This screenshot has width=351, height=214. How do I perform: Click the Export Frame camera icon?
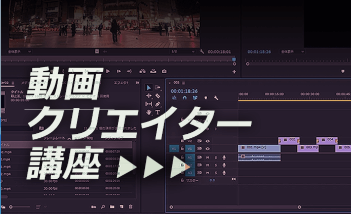pos(164,71)
